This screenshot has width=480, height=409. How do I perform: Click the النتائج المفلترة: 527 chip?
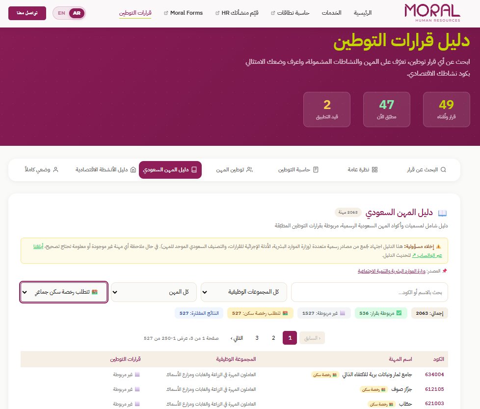(199, 313)
